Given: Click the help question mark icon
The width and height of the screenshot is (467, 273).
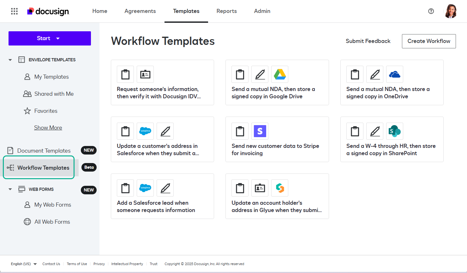Looking at the screenshot, I should (x=431, y=11).
